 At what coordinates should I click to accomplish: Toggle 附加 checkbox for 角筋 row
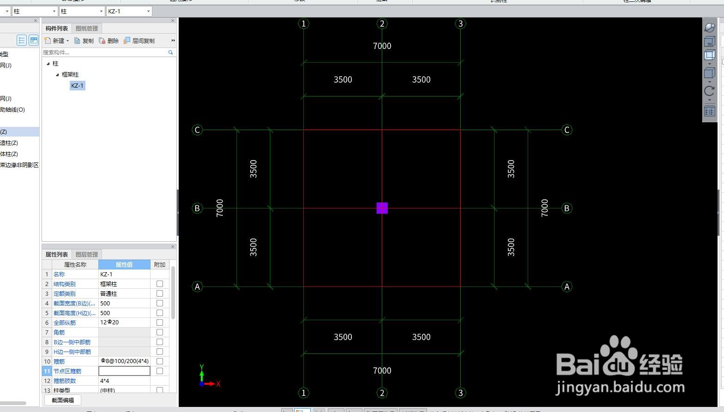(x=160, y=332)
